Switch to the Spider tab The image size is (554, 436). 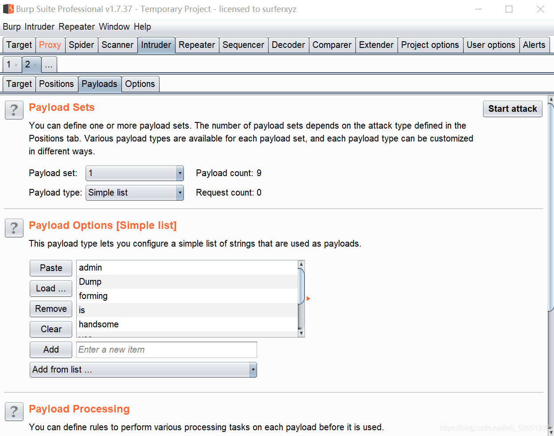pos(82,45)
